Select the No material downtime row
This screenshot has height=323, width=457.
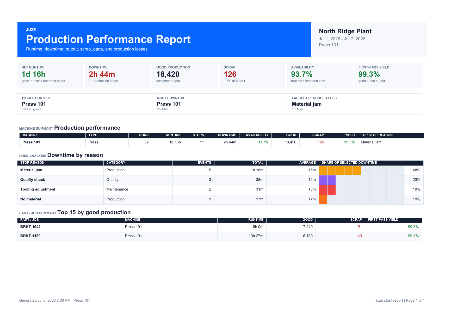click(x=220, y=199)
